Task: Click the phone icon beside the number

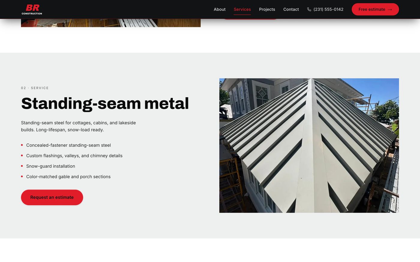Action: [x=309, y=9]
